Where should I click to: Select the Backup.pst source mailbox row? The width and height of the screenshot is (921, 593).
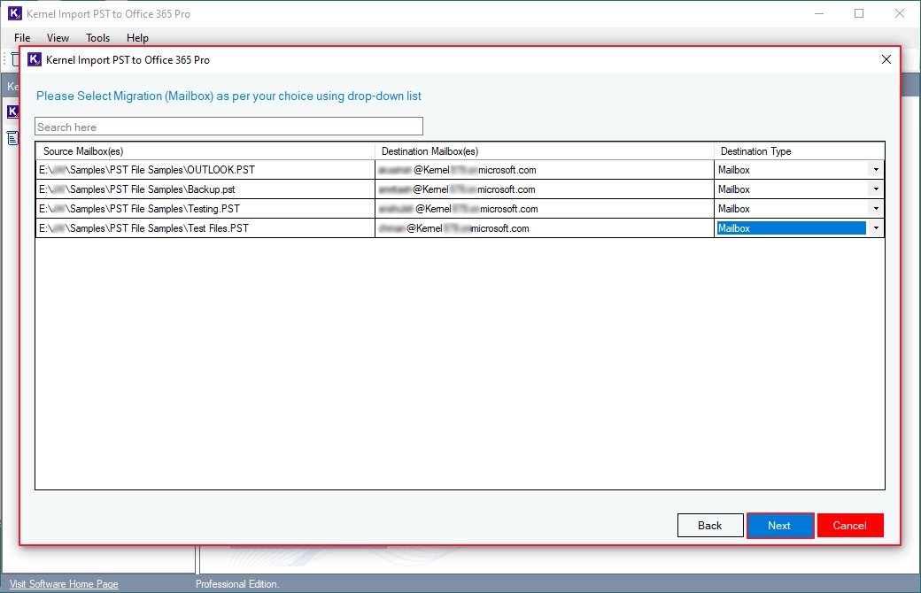point(205,189)
